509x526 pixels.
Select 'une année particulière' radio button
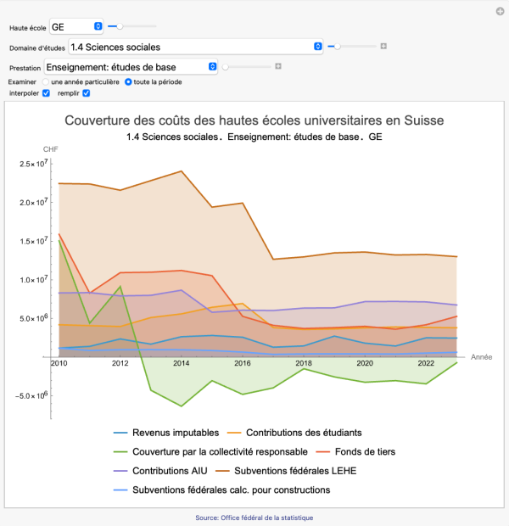46,82
